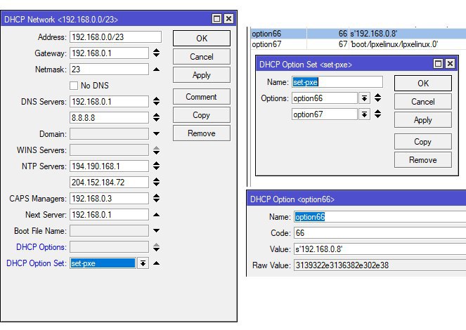Click the Next Server input field

(109, 215)
